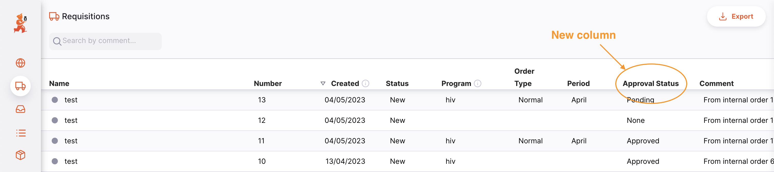
Task: Open the globe sidebar icon
Action: 20,63
